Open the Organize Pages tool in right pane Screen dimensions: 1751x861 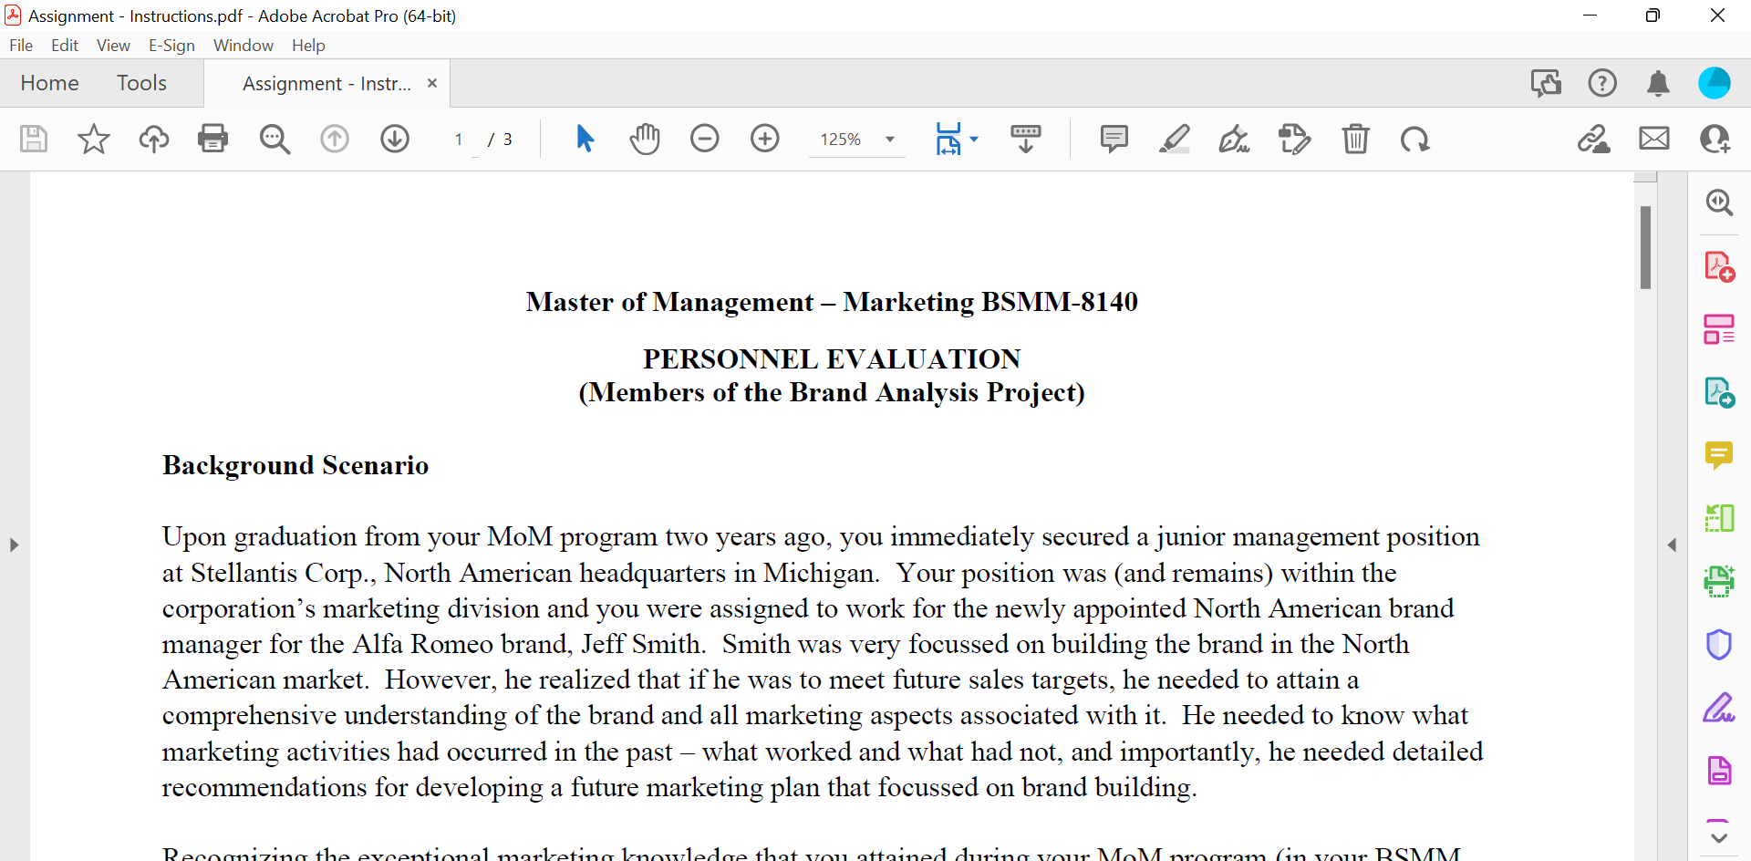point(1719,329)
